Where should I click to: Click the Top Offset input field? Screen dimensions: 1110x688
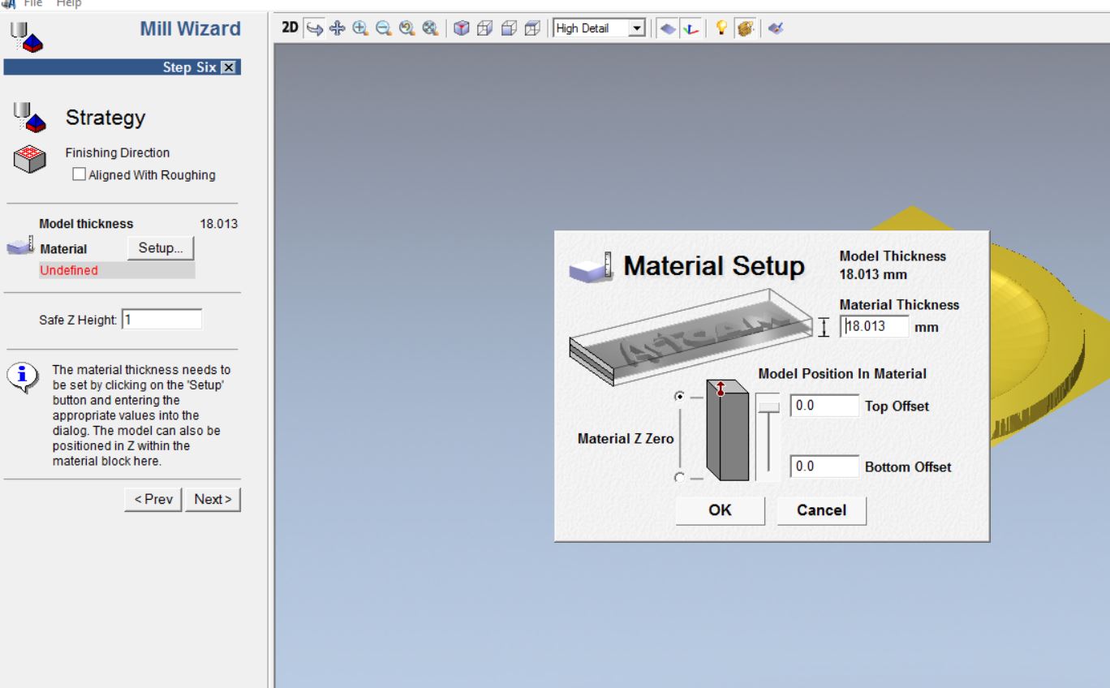[x=824, y=406]
